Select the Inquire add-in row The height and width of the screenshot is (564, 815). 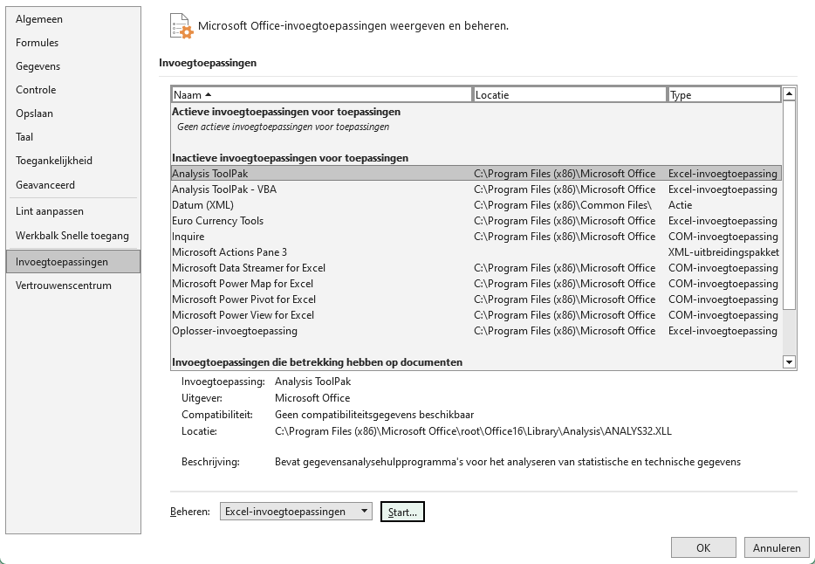coord(476,237)
